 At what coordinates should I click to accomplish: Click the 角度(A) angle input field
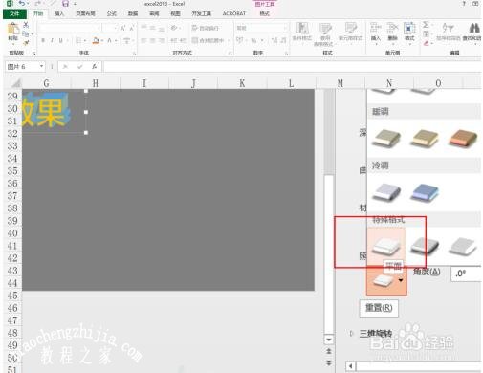[466, 274]
